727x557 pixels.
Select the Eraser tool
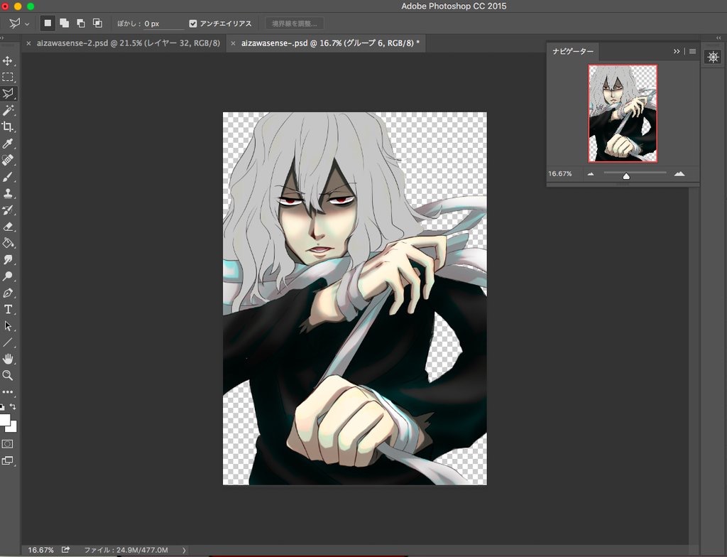(x=8, y=227)
